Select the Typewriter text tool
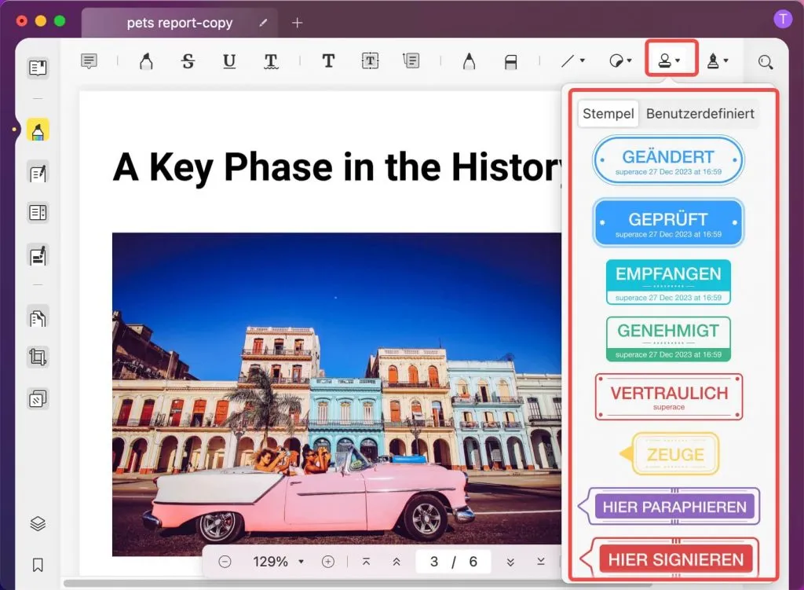 tap(328, 61)
